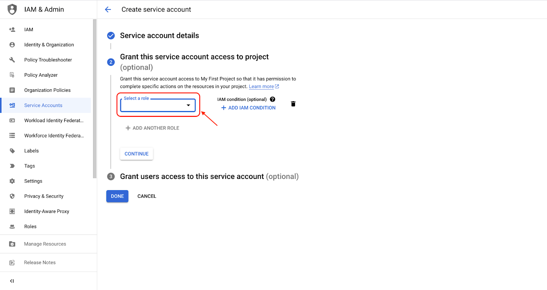
Task: Go to Roles in the sidebar
Action: click(30, 227)
